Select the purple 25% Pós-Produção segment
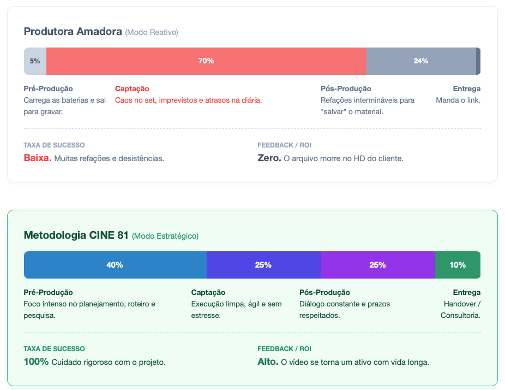 [377, 265]
